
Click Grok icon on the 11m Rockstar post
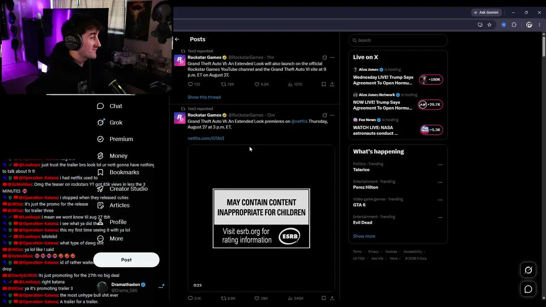pyautogui.click(x=325, y=58)
